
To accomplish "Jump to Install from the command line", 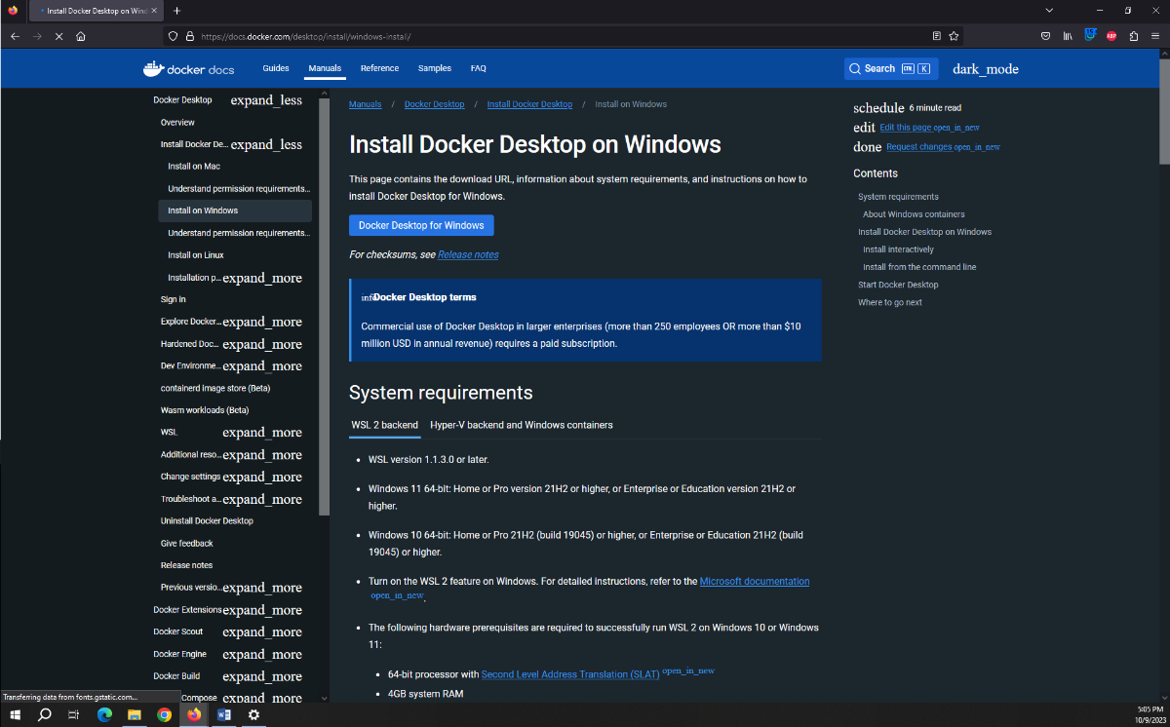I will click(919, 267).
